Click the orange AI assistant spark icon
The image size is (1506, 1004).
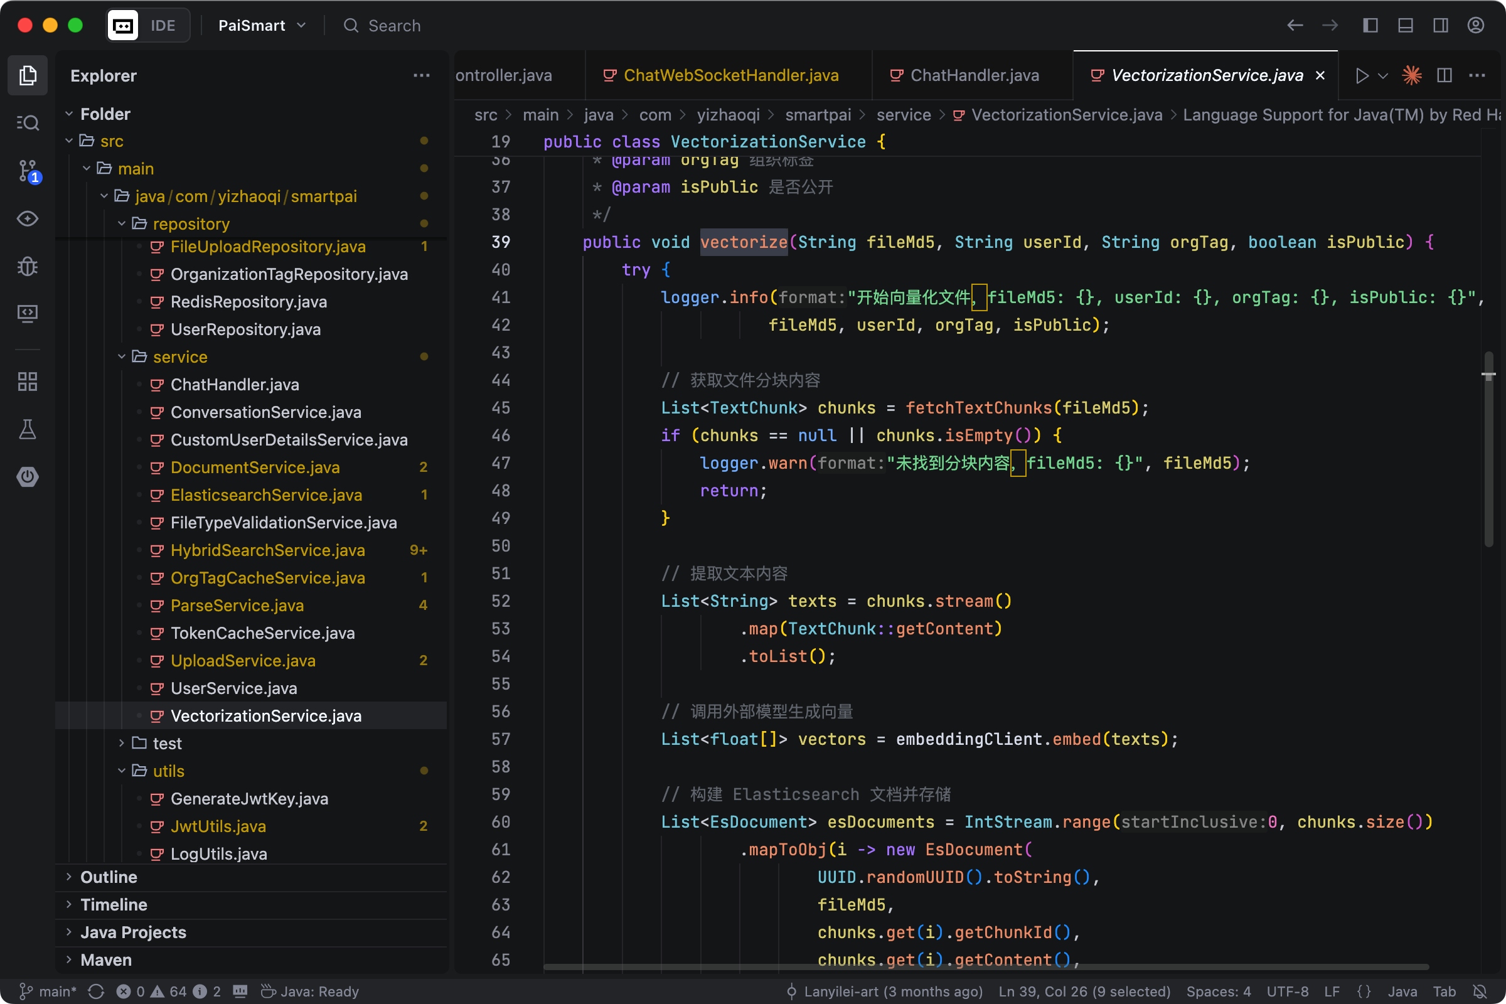pyautogui.click(x=1411, y=75)
